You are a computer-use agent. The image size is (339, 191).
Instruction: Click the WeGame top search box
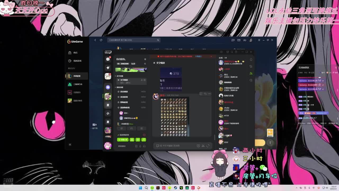132,40
